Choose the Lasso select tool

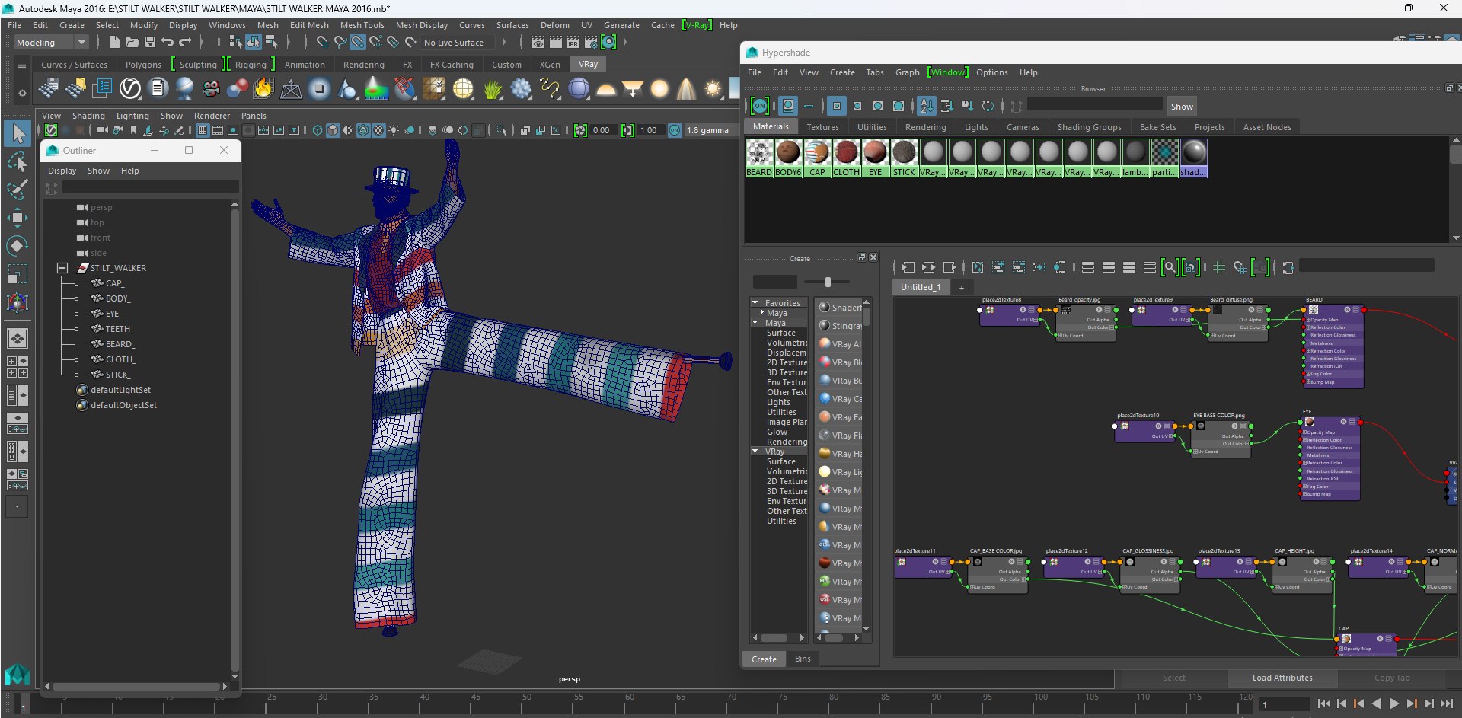17,161
